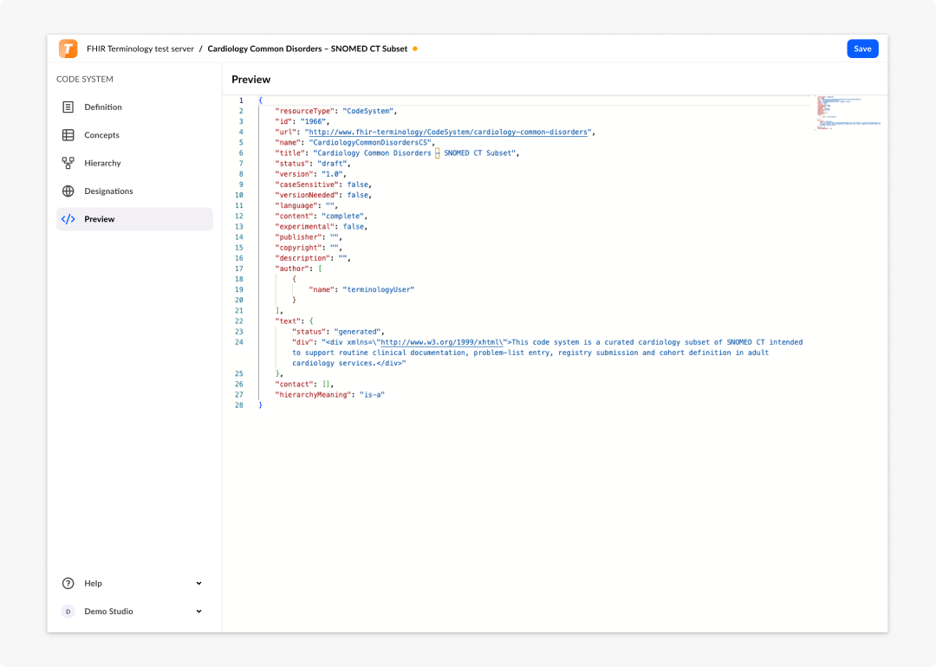
Task: Click the "author" key text
Action: pyautogui.click(x=292, y=269)
